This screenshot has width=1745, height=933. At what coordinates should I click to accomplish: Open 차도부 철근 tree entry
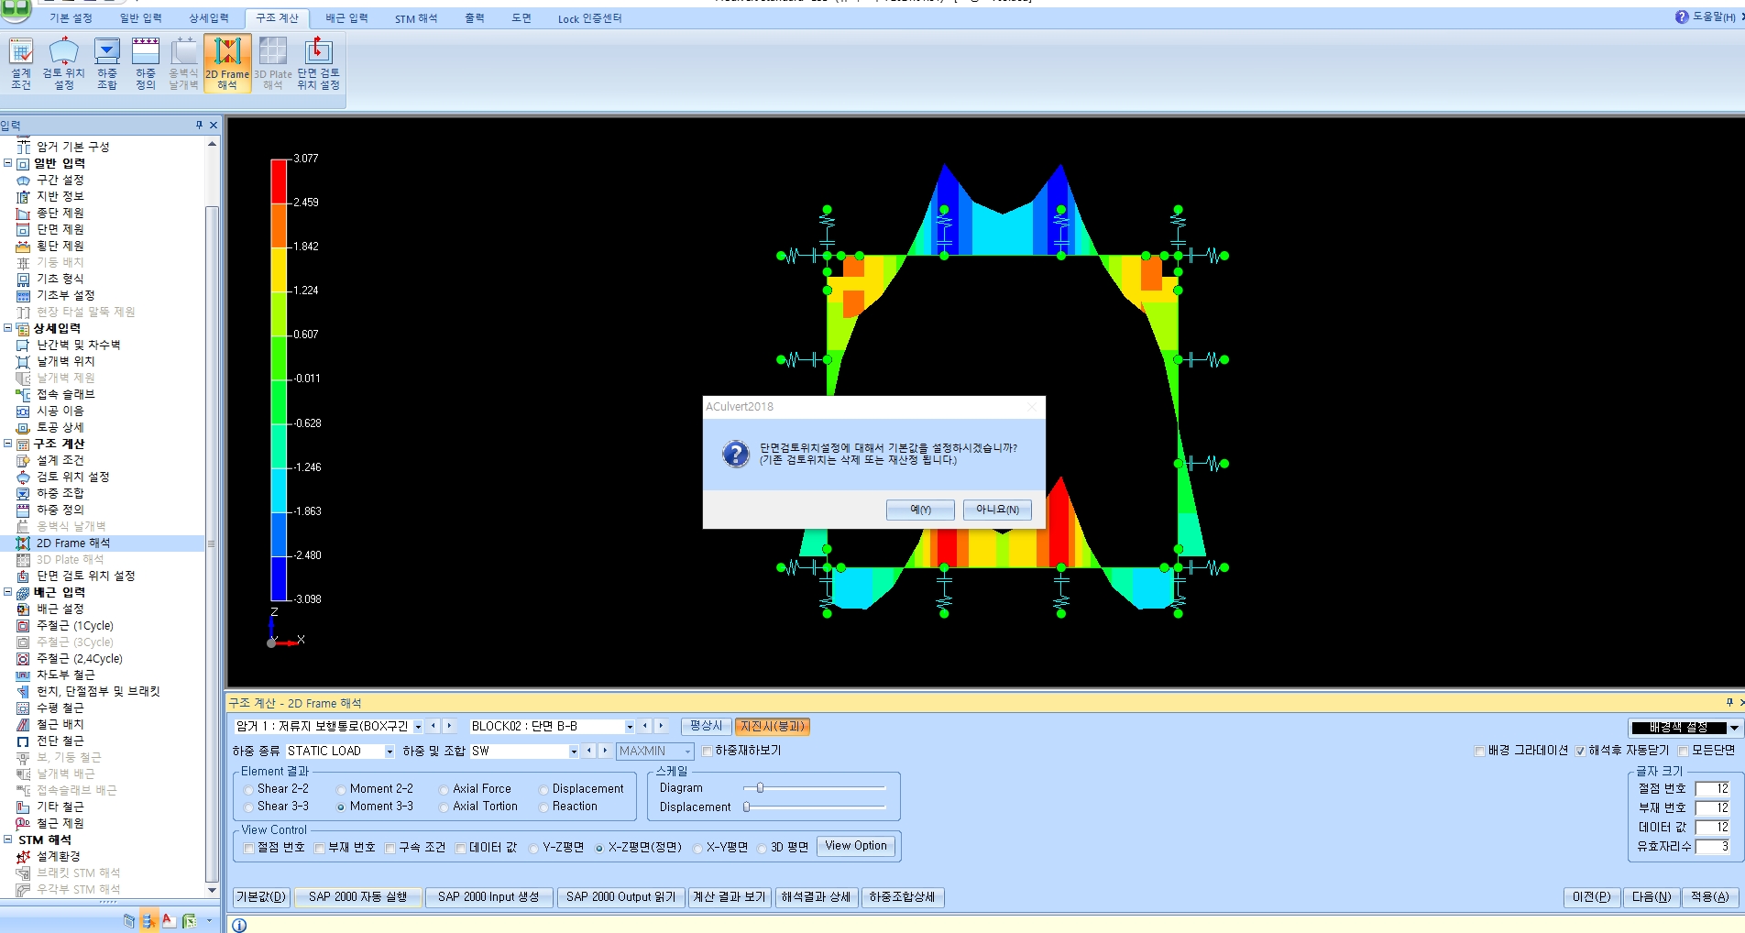[65, 675]
